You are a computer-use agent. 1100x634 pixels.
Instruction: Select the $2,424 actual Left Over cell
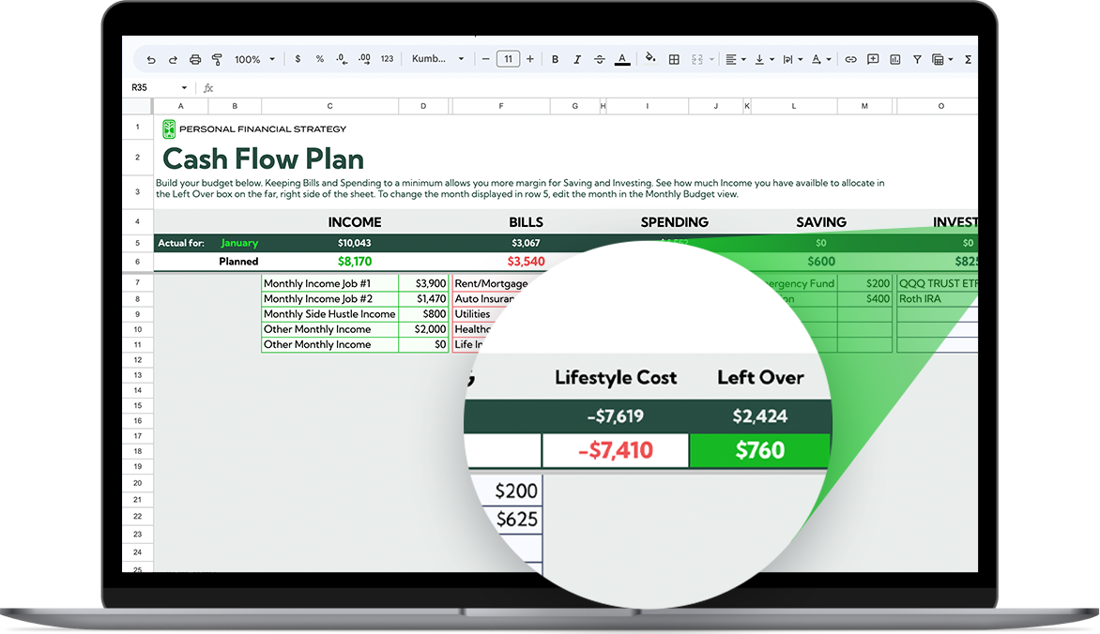coord(759,416)
